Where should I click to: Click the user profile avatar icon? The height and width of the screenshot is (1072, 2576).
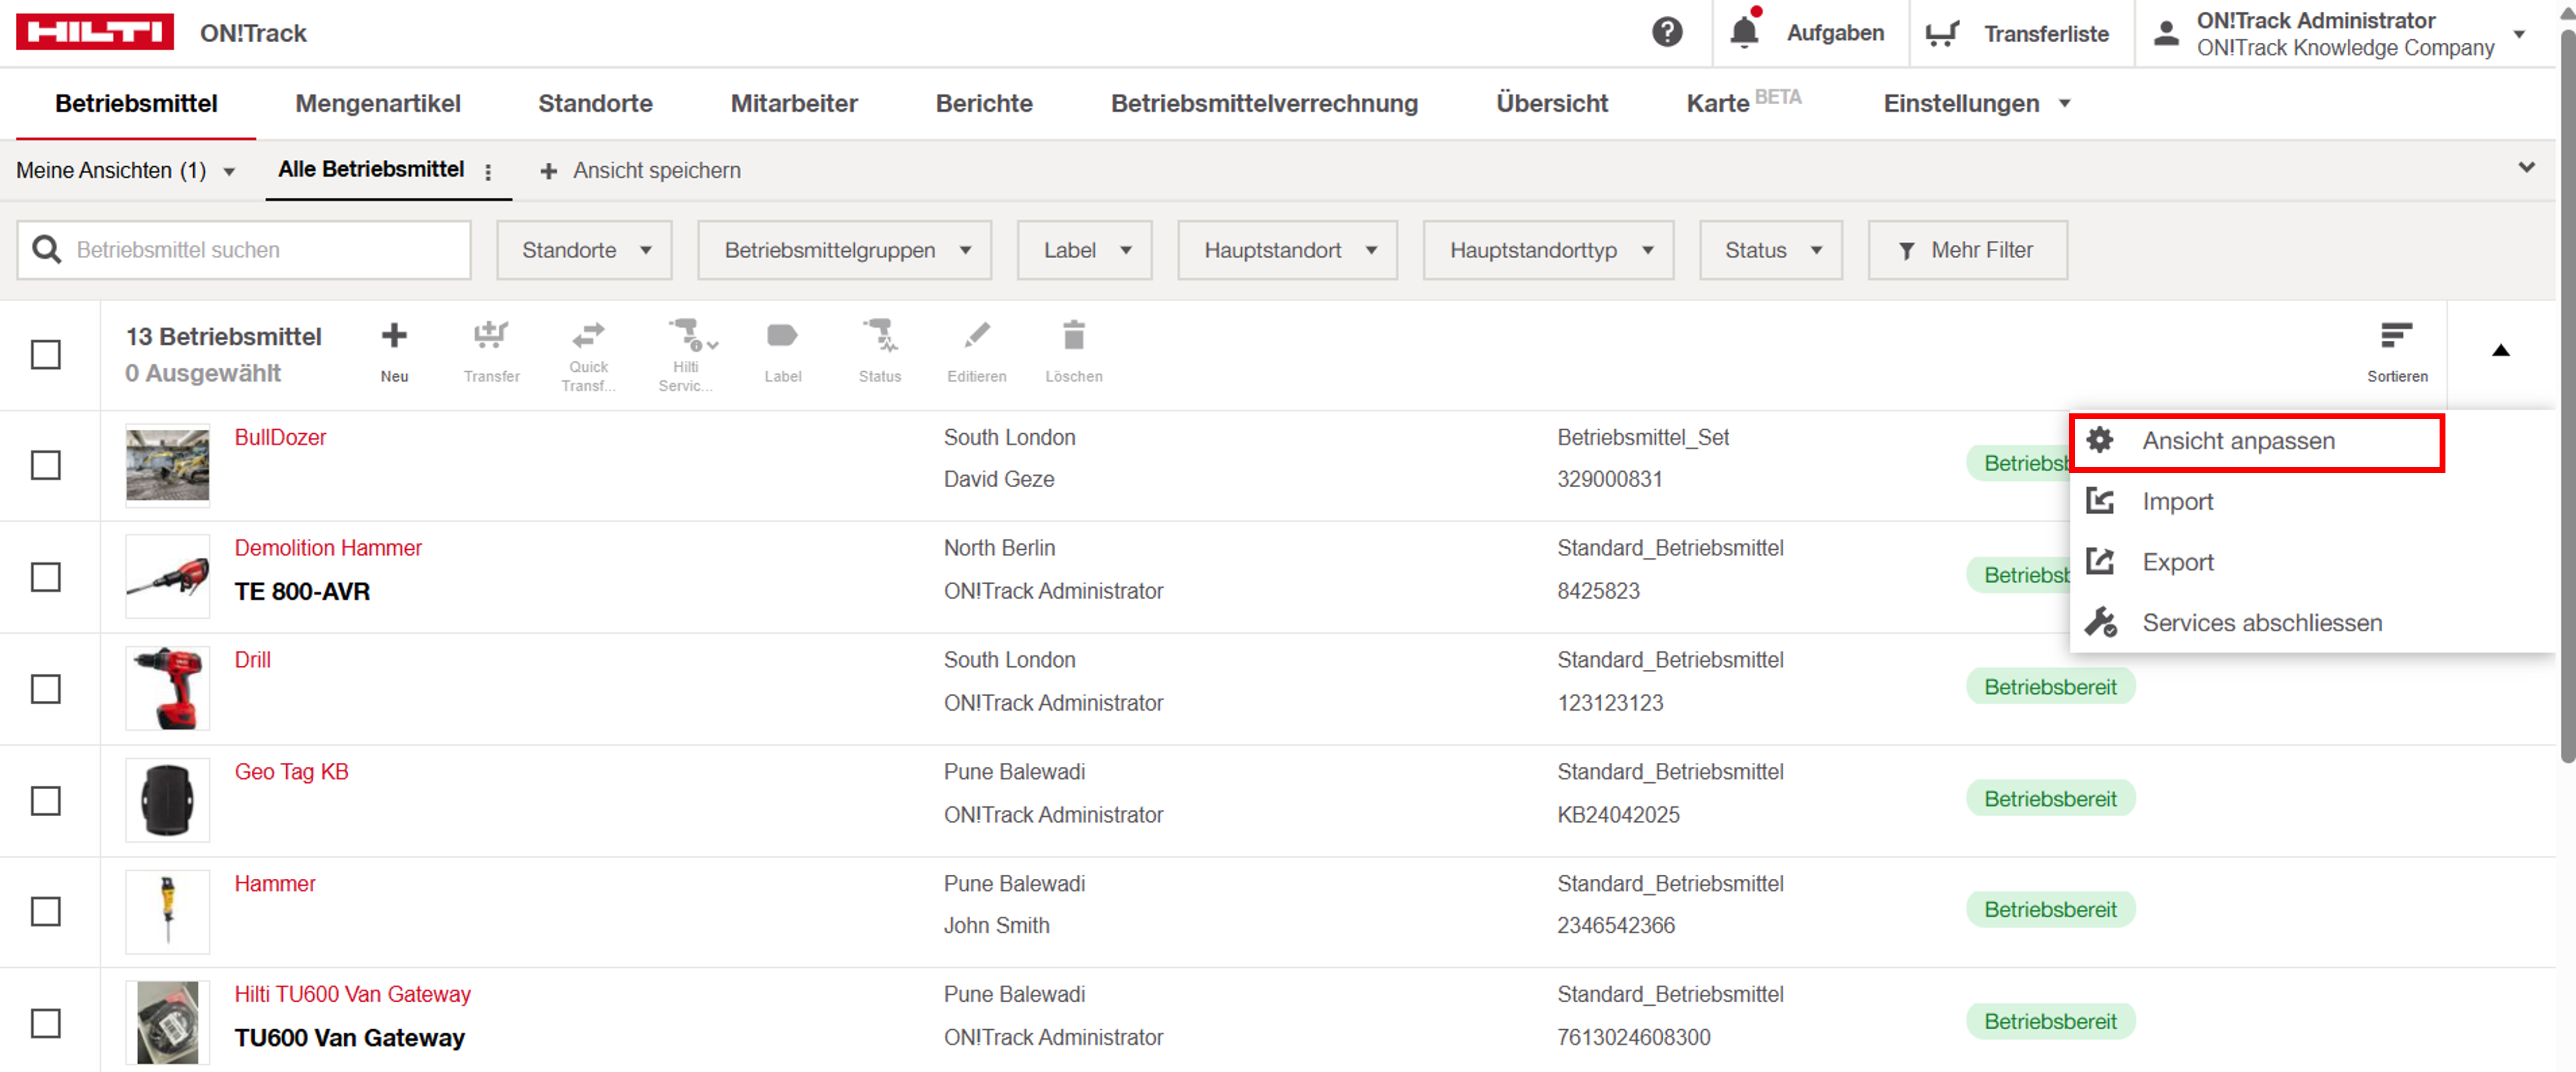coord(2165,33)
